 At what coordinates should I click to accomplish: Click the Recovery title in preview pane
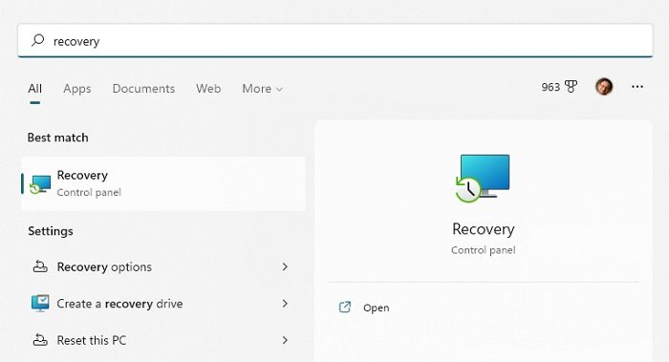coord(483,229)
